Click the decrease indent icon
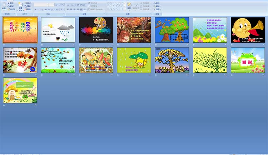 click(x=78, y=5)
